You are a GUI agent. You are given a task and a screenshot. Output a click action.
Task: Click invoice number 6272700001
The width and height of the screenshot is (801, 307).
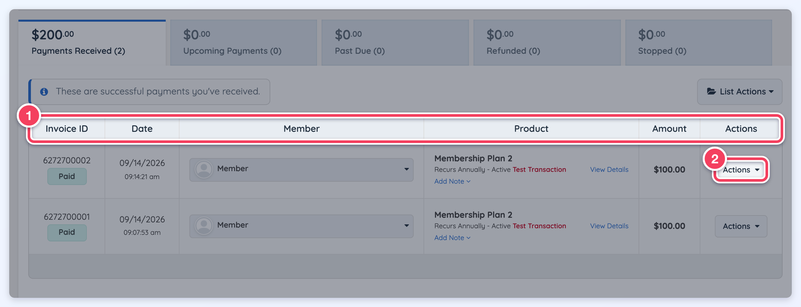coord(67,217)
